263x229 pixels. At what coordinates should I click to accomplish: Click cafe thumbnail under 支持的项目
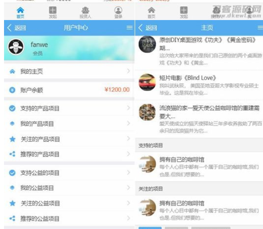[x=148, y=164]
